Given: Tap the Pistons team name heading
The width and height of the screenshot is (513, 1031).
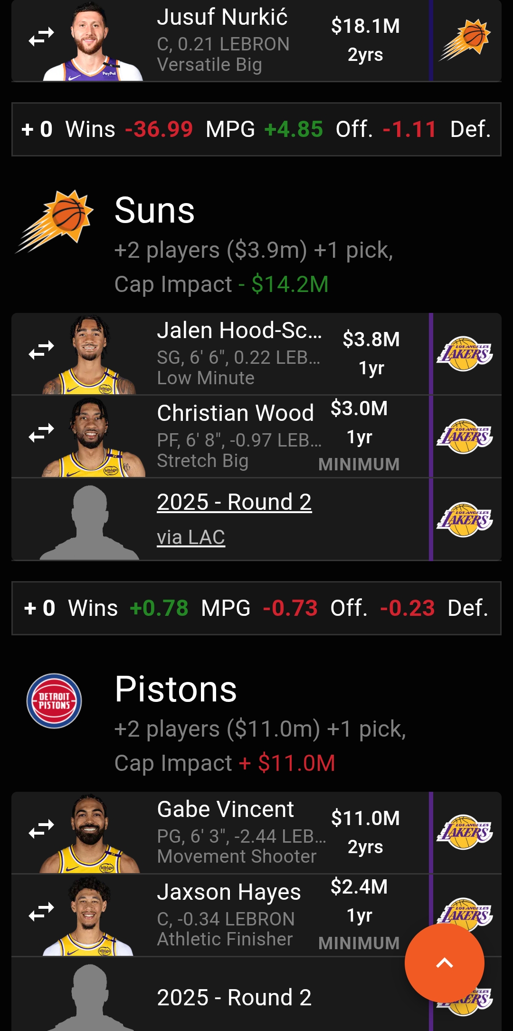Looking at the screenshot, I should tap(176, 689).
